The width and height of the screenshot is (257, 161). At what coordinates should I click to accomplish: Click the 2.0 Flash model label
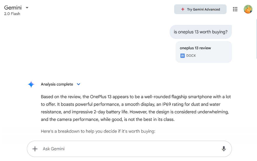[x=12, y=14]
